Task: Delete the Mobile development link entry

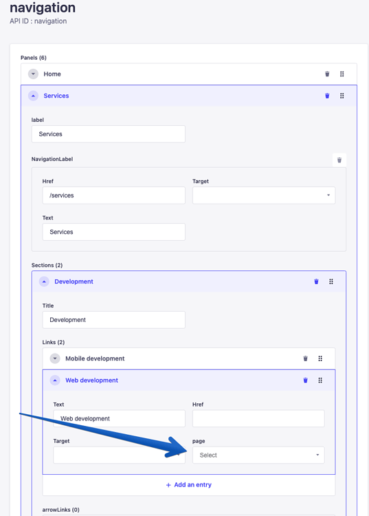Action: coord(305,358)
